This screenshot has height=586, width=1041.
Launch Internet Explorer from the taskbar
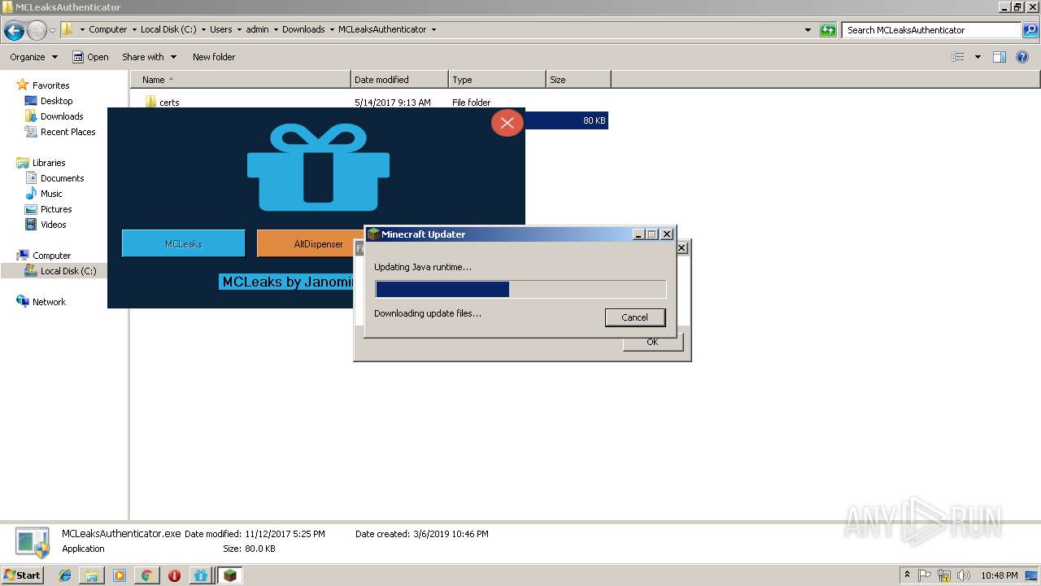click(65, 575)
